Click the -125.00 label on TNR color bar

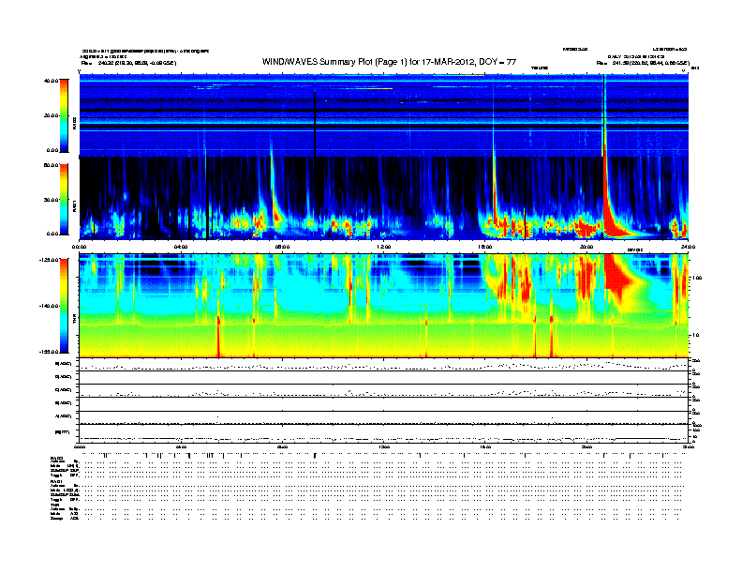(50, 260)
